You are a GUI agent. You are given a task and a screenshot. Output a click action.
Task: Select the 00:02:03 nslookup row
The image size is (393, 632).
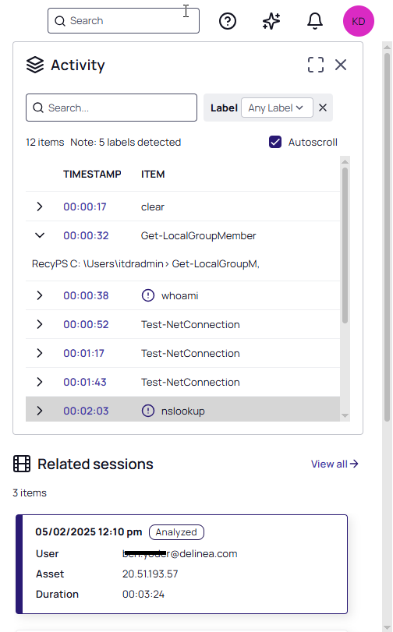tap(182, 410)
